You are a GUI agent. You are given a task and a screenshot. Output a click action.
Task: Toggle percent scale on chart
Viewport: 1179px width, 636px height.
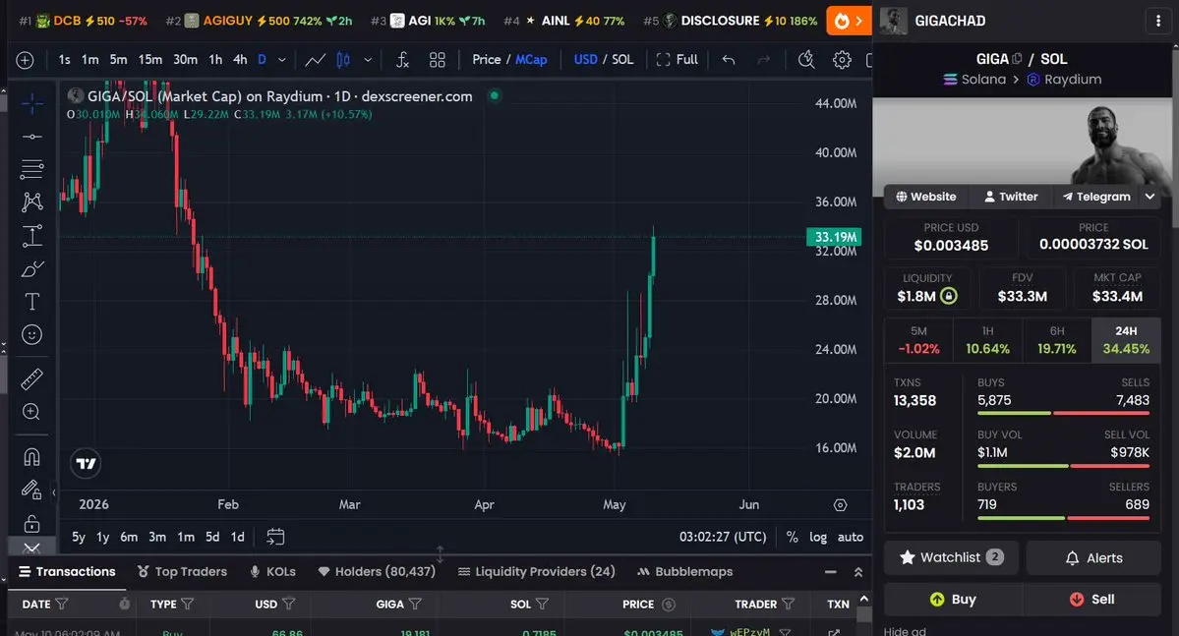792,537
